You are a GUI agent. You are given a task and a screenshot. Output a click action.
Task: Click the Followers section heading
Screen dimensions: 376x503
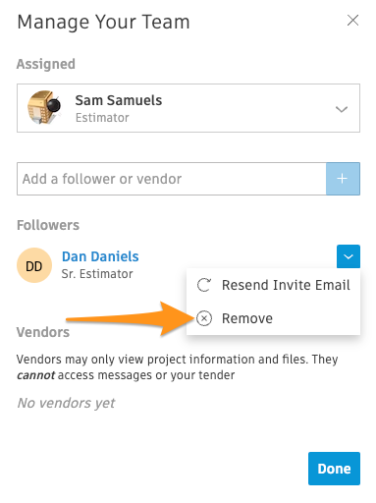48,225
